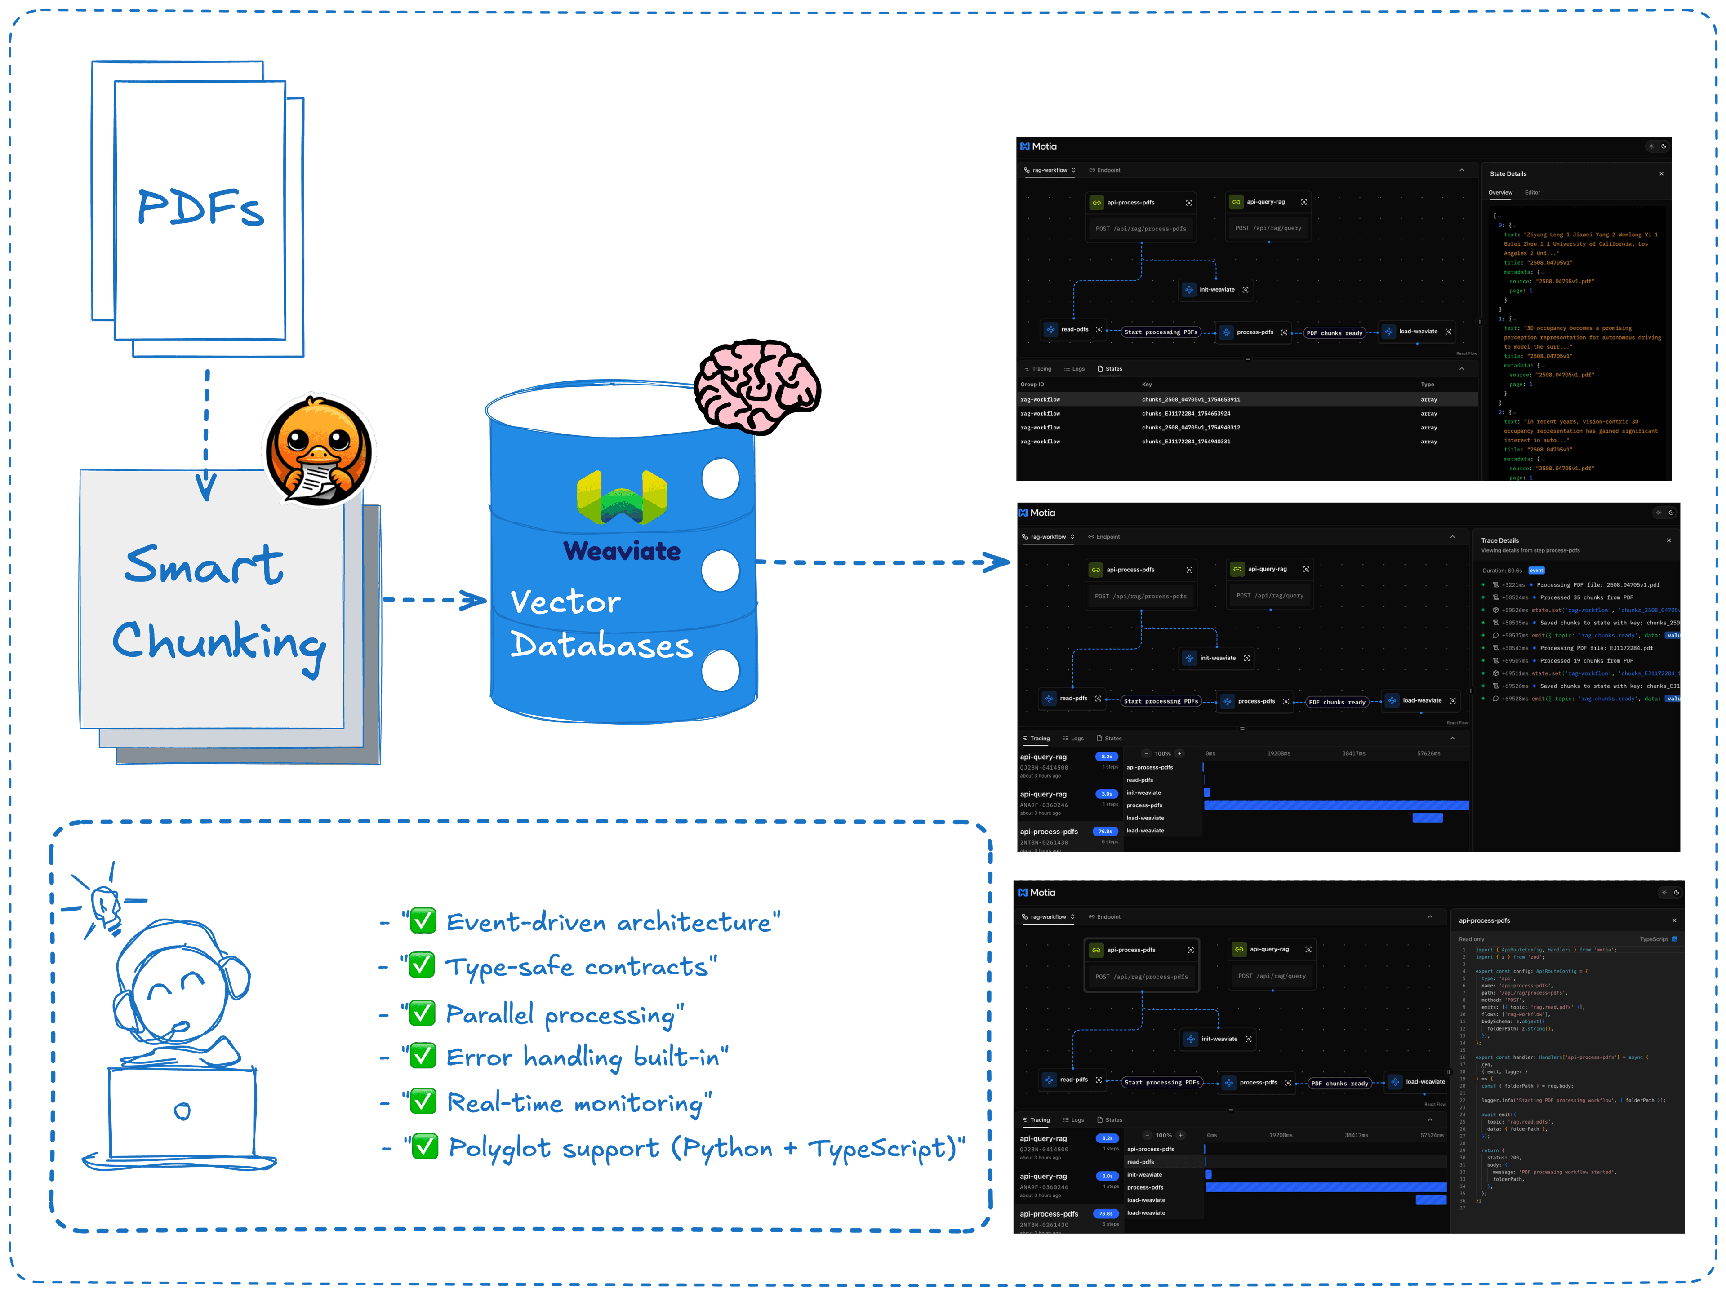Click the Endpoint link icon next to rag-workflow

tap(1092, 170)
